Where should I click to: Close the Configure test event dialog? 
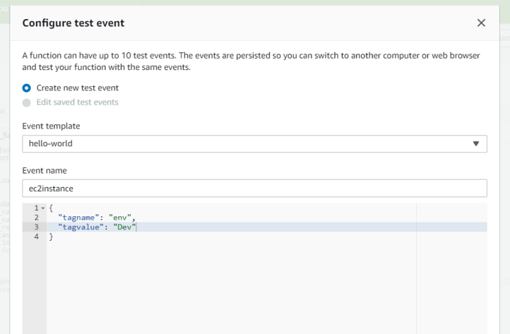click(x=481, y=22)
